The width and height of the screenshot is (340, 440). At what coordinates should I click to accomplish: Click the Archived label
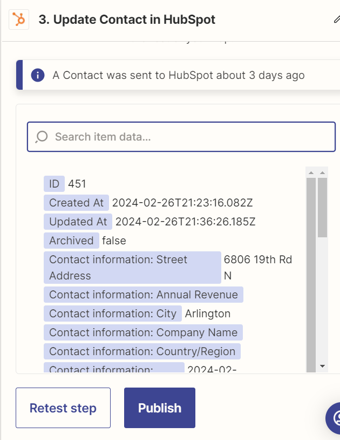point(71,241)
